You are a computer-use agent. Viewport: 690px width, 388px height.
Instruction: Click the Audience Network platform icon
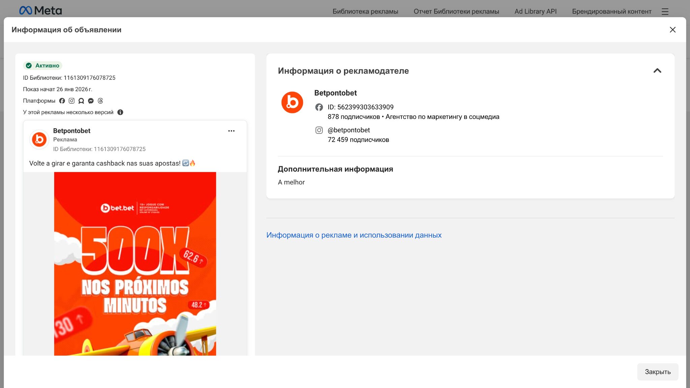(x=81, y=101)
